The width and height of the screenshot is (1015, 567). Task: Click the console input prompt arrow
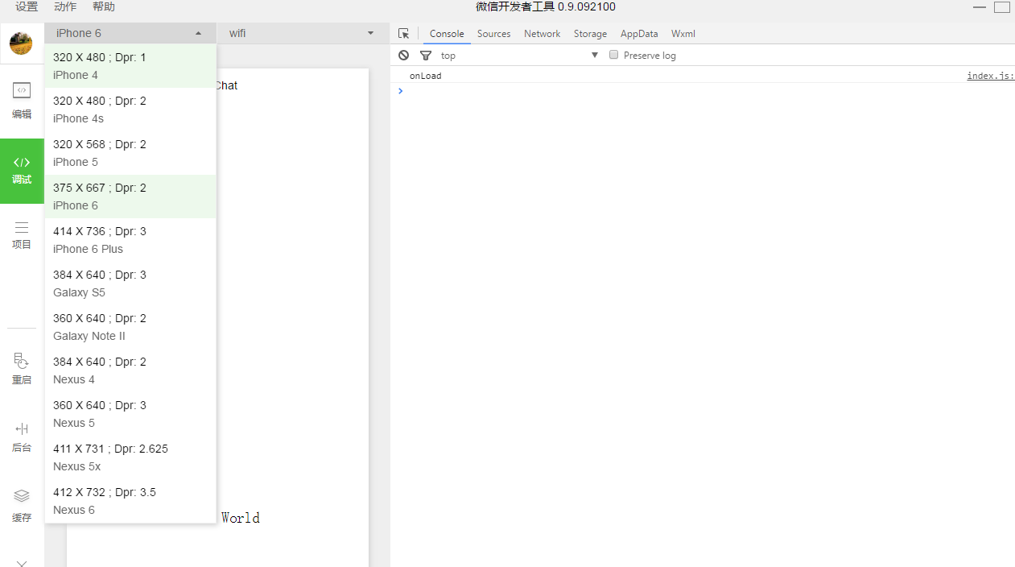(400, 91)
